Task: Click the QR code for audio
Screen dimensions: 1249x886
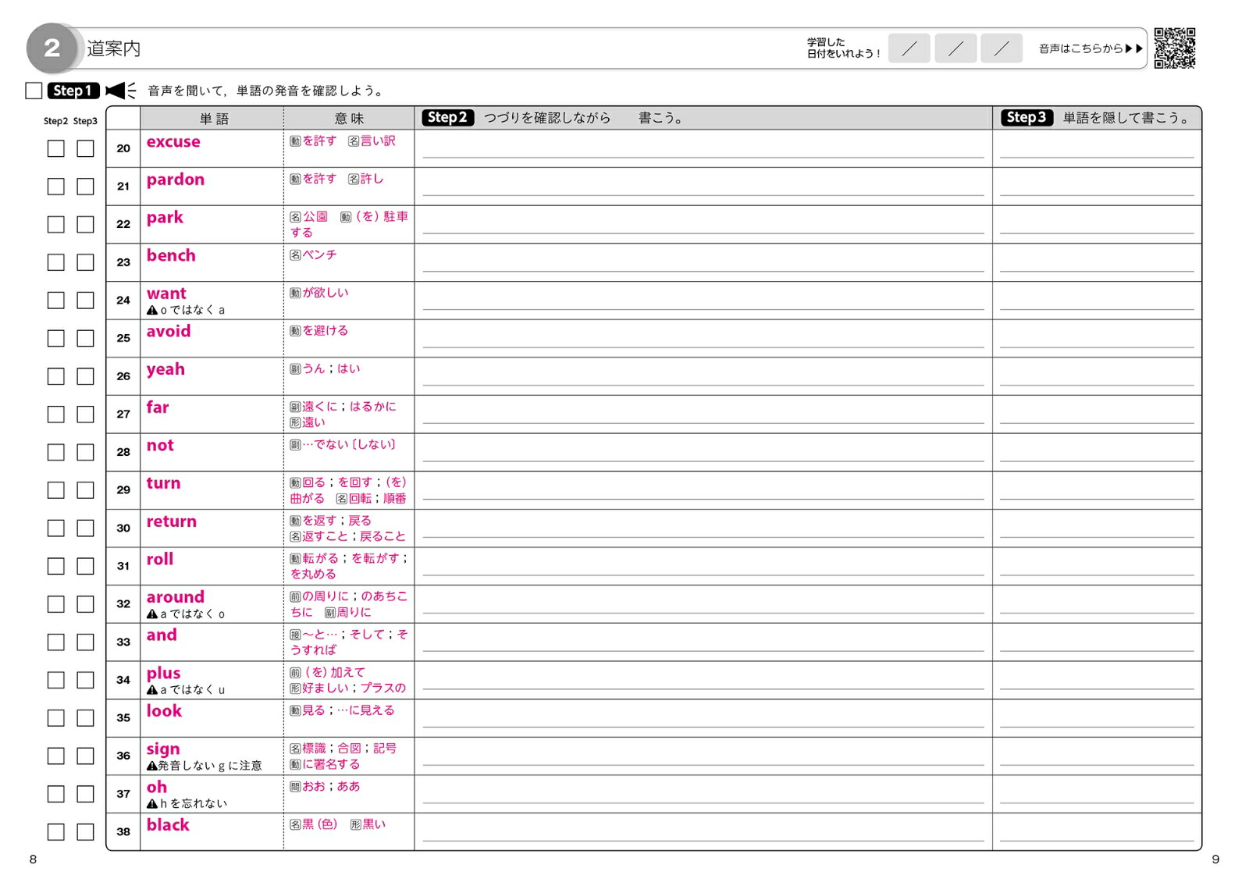Action: (x=1174, y=48)
